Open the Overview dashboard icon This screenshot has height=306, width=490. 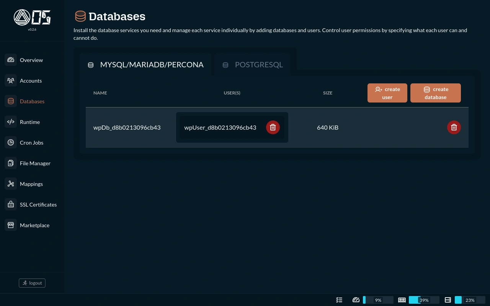11,60
